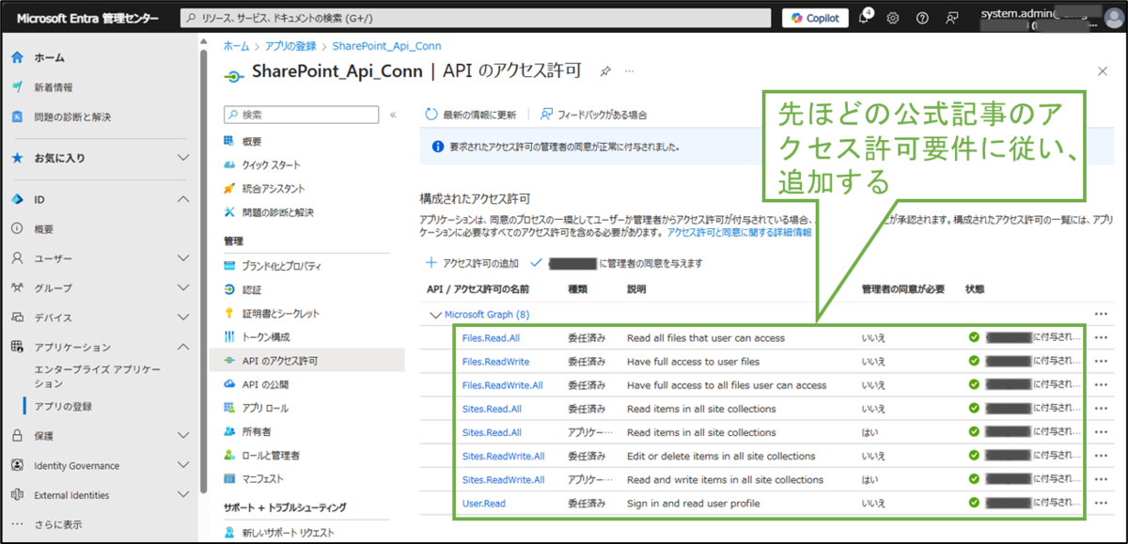Image resolution: width=1128 pixels, height=544 pixels.
Task: Expand the External Identities section
Action: [183, 495]
